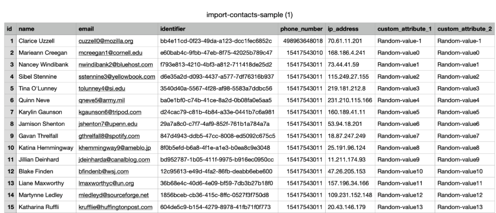
Task: Select the email column header
Action: click(87, 29)
